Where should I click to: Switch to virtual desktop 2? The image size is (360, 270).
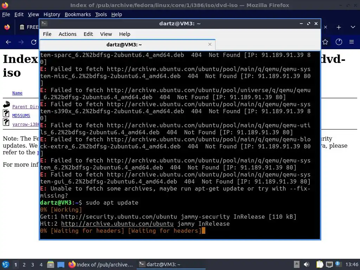(x=24, y=265)
